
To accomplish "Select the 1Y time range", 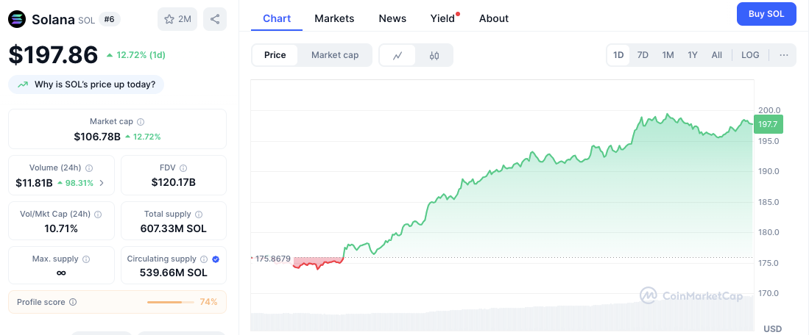I will [x=693, y=55].
